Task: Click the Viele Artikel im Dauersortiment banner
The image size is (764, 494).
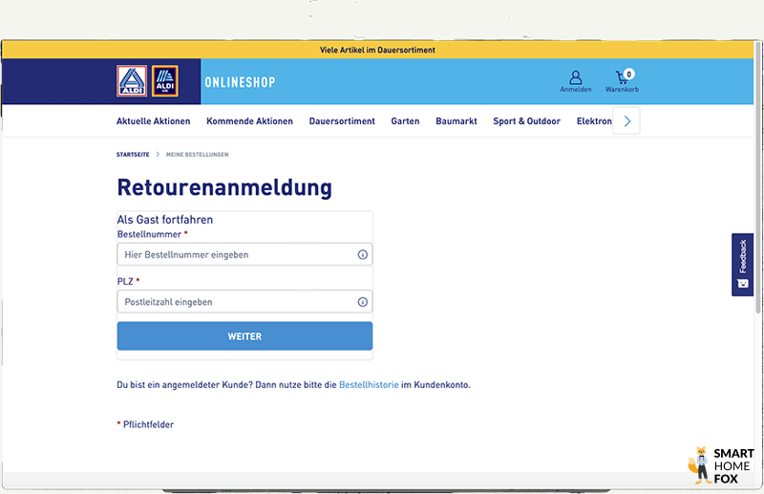Action: click(377, 50)
